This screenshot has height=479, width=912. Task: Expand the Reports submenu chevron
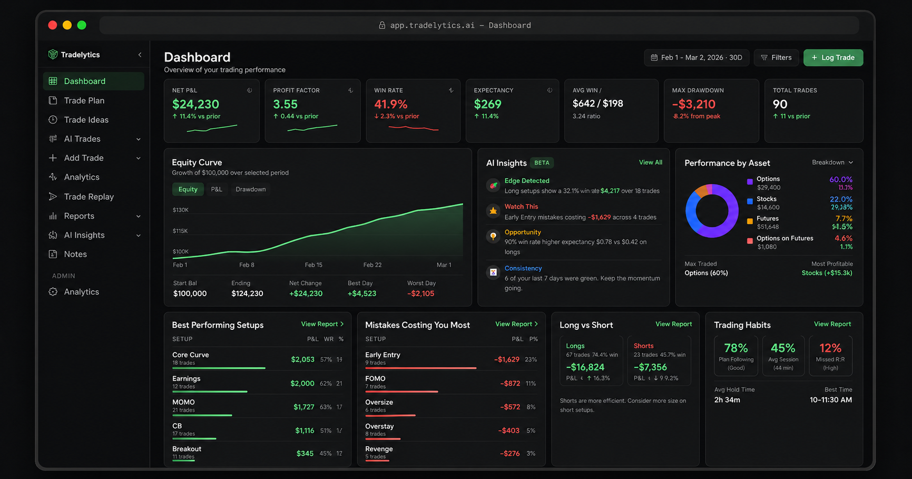[139, 216]
